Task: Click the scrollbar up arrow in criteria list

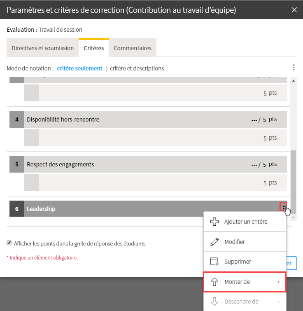Action: tap(294, 81)
